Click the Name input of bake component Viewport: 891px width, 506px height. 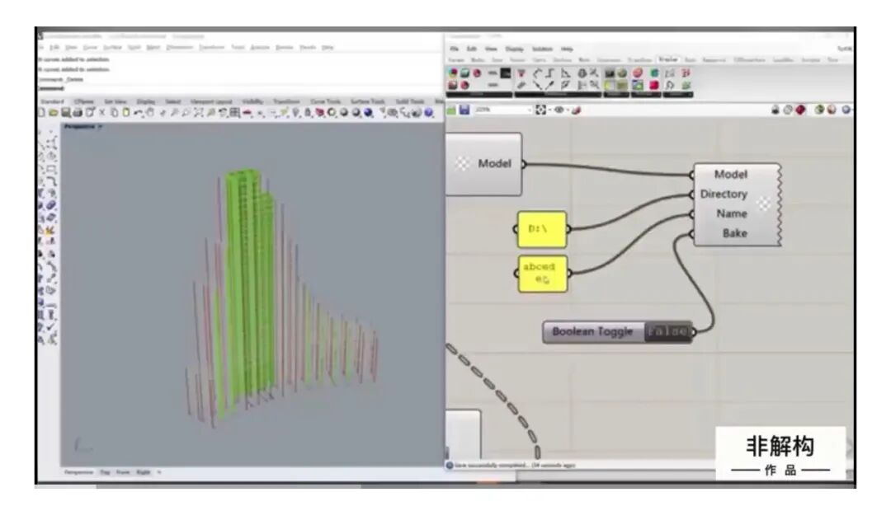pyautogui.click(x=731, y=213)
